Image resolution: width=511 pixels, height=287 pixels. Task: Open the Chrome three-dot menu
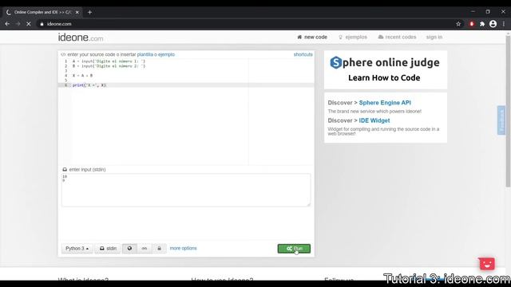click(x=504, y=24)
